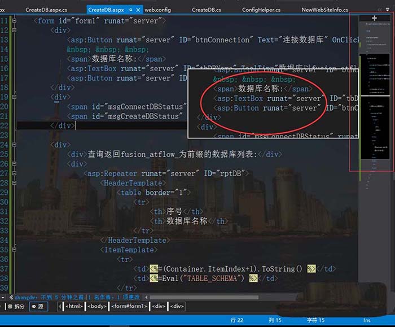This screenshot has height=327, width=395.
Task: Place cursor on the btnConnection Button line
Action: pyautogui.click(x=213, y=40)
